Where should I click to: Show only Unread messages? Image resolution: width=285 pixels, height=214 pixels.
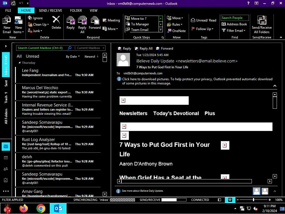point(32,56)
